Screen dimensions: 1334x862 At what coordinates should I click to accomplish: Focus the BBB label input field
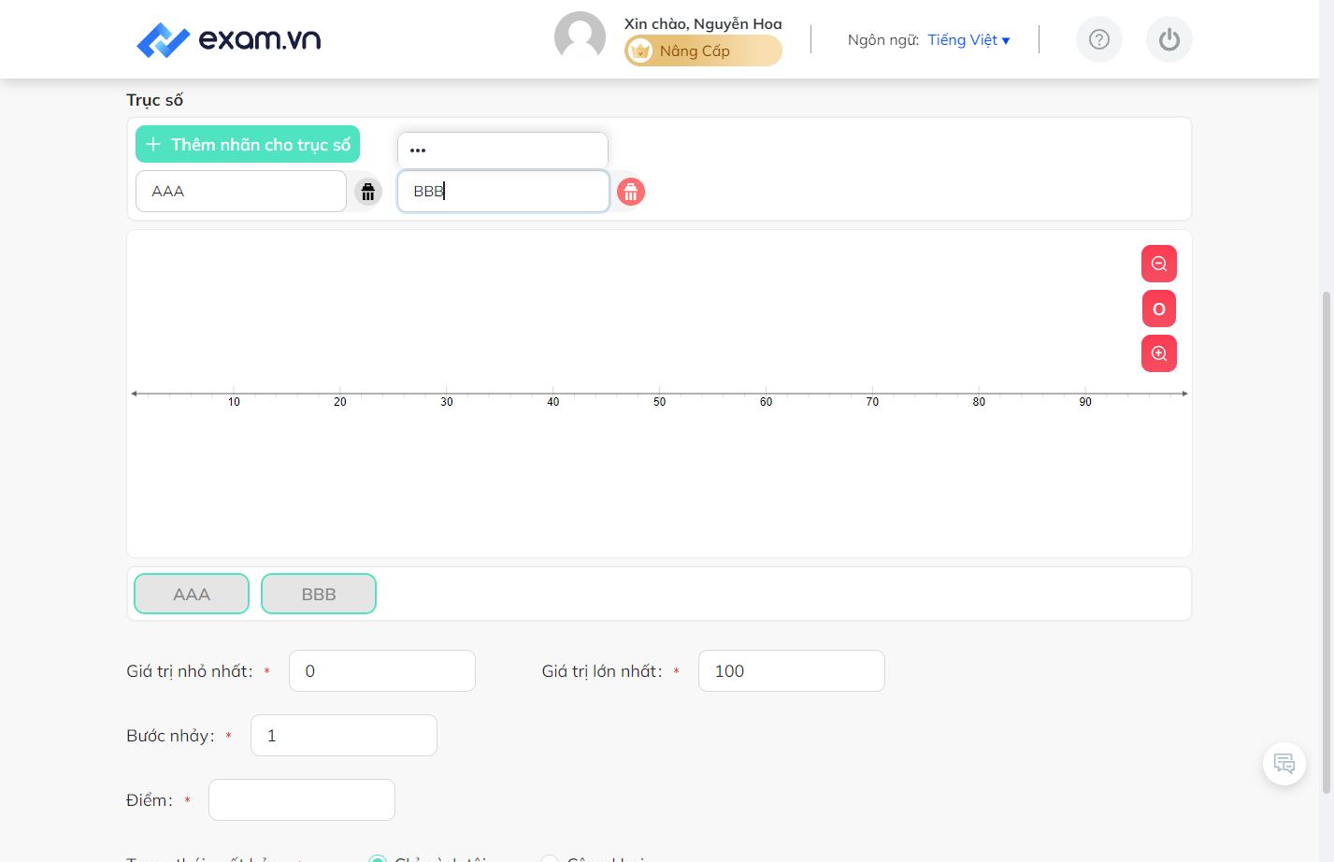click(503, 191)
